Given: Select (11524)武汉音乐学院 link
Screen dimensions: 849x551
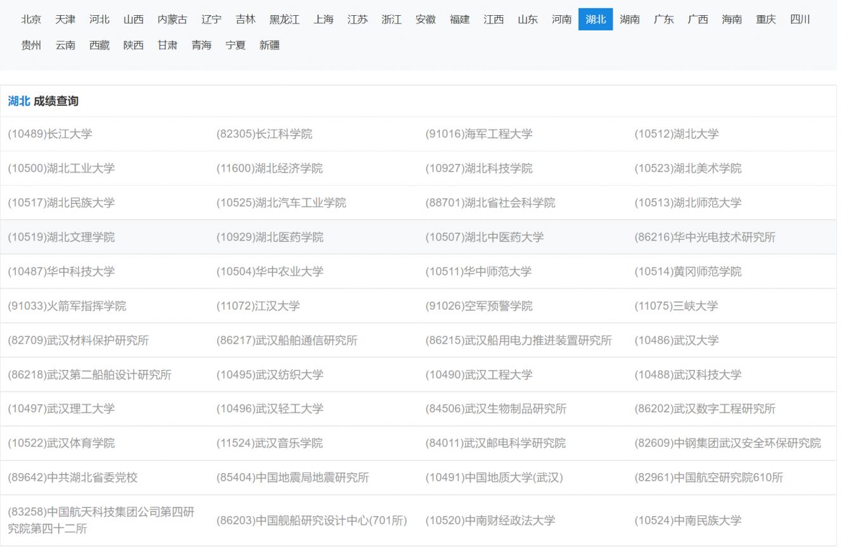Looking at the screenshot, I should pyautogui.click(x=270, y=443).
